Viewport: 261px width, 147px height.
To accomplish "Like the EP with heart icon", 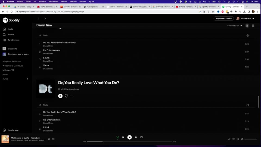I will (66, 96).
